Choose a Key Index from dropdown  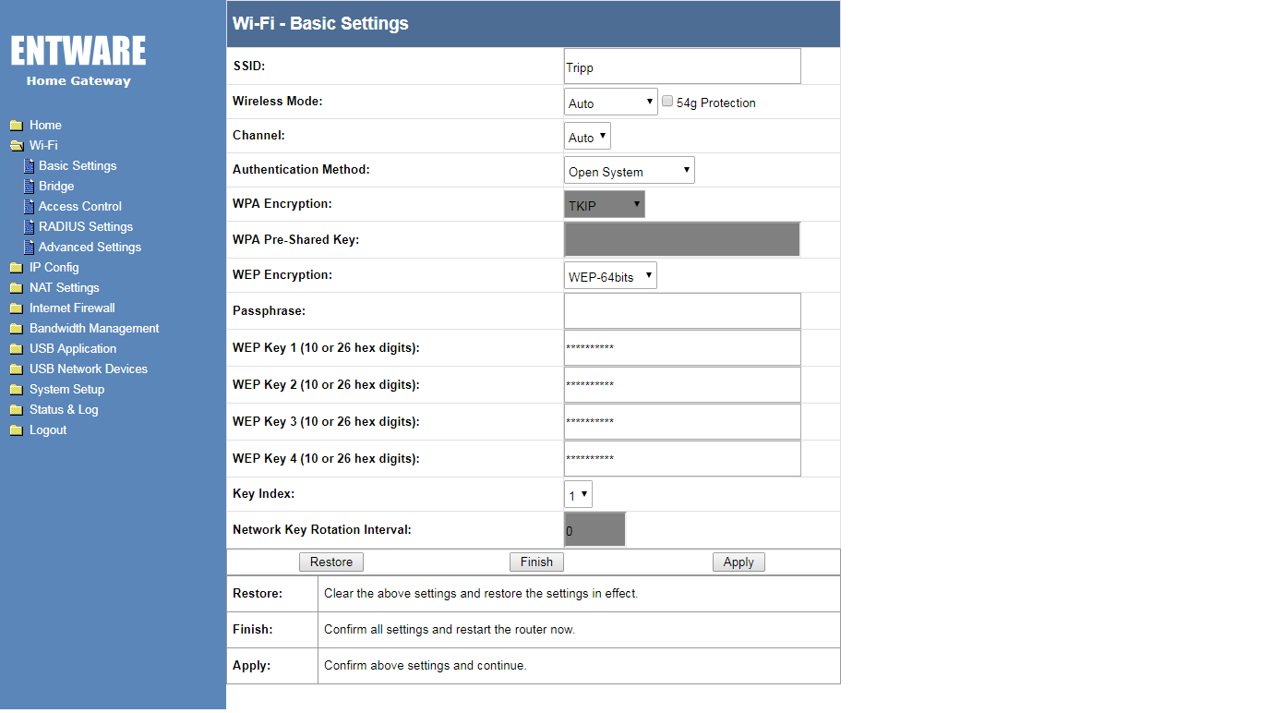(578, 494)
